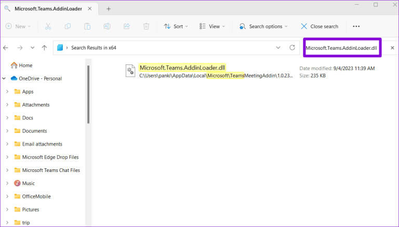Open the OfficeMobile folder

(x=32, y=196)
